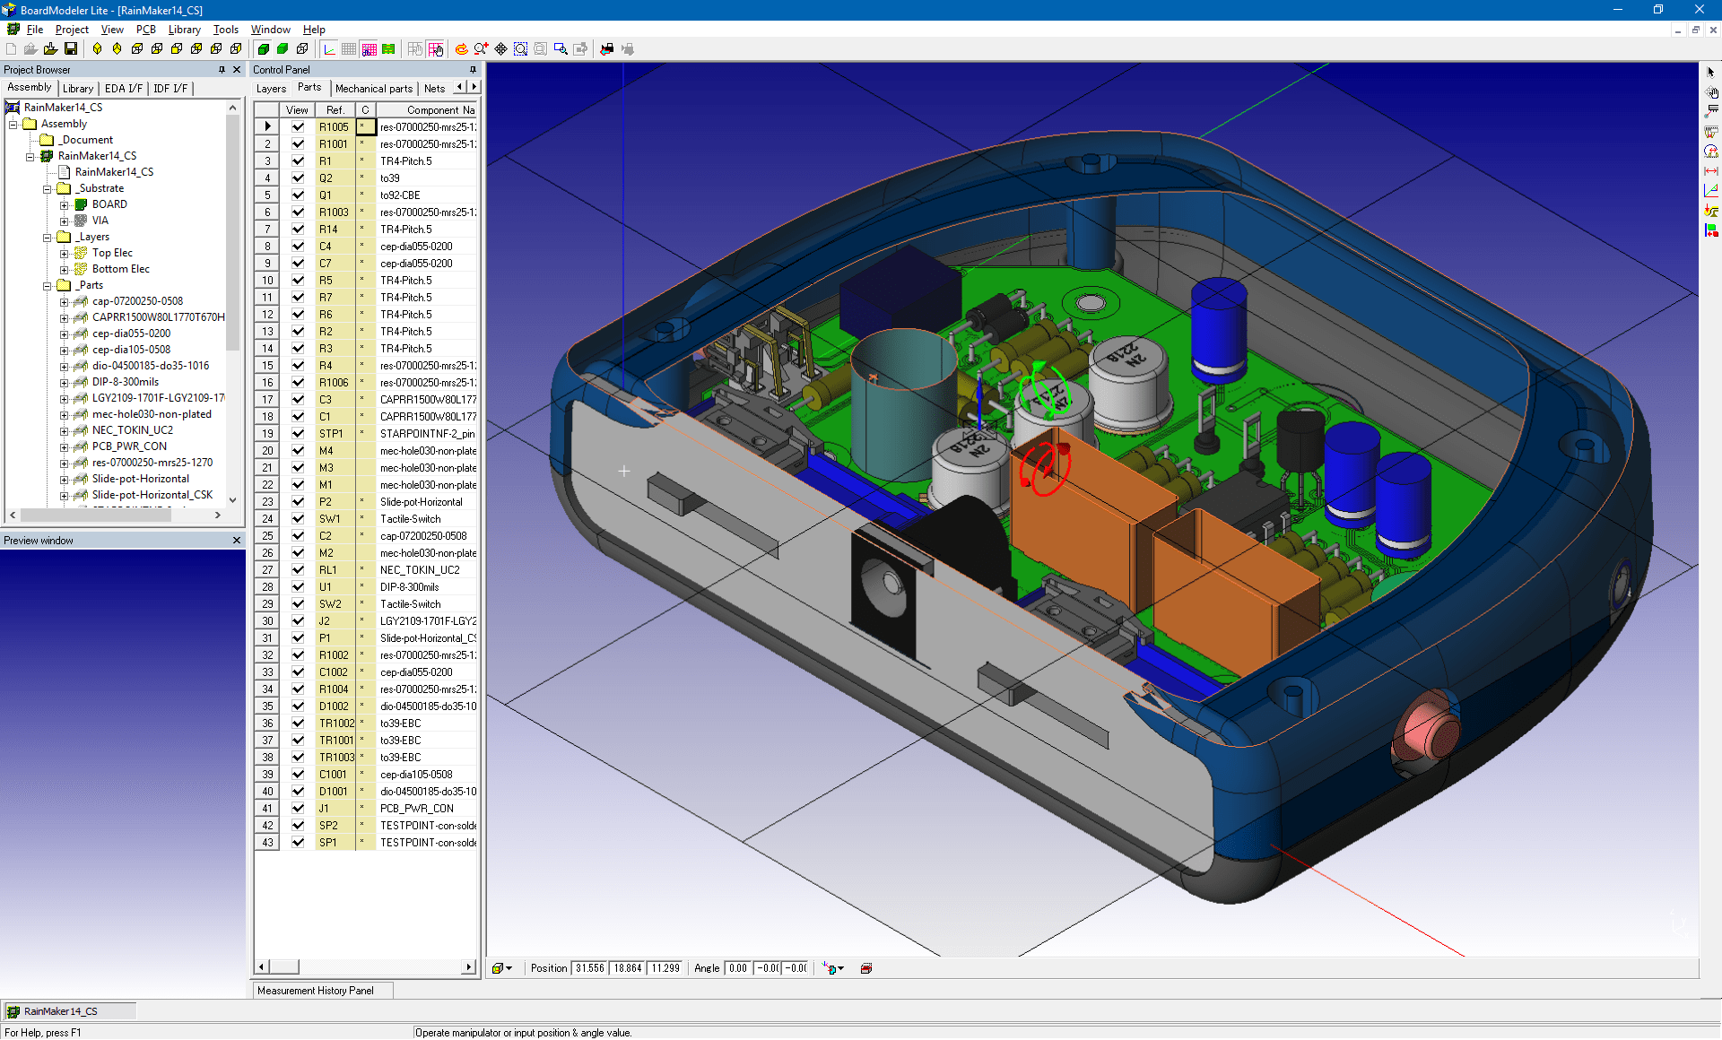Viewport: 1722px width, 1040px height.
Task: Collapse the _Parts folder node
Action: (48, 285)
